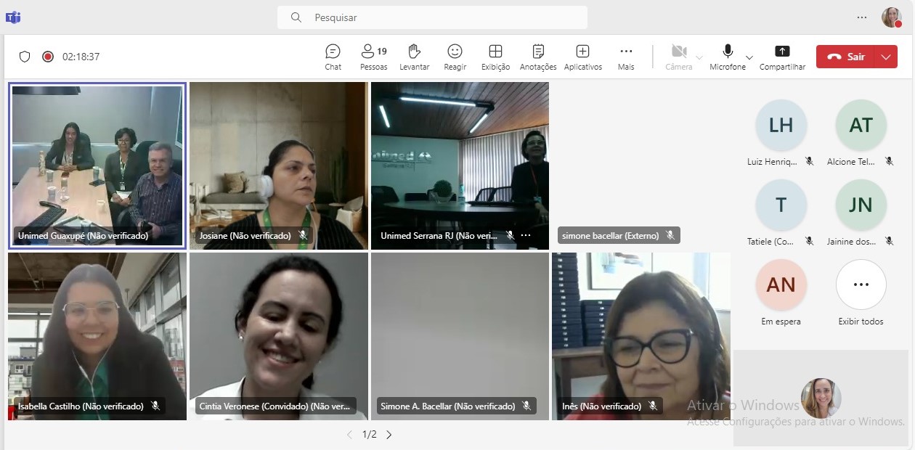Expand the microphone options arrow
This screenshot has width=915, height=450.
pyautogui.click(x=749, y=57)
